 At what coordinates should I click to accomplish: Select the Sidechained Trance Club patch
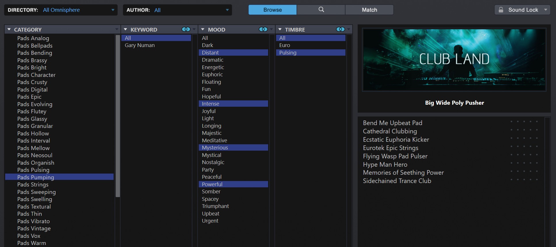tap(397, 181)
